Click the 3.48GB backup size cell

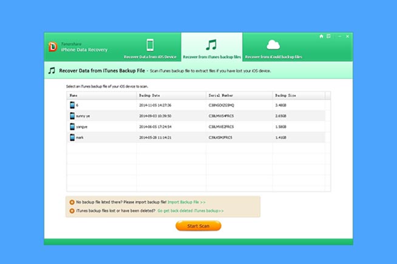(x=280, y=105)
